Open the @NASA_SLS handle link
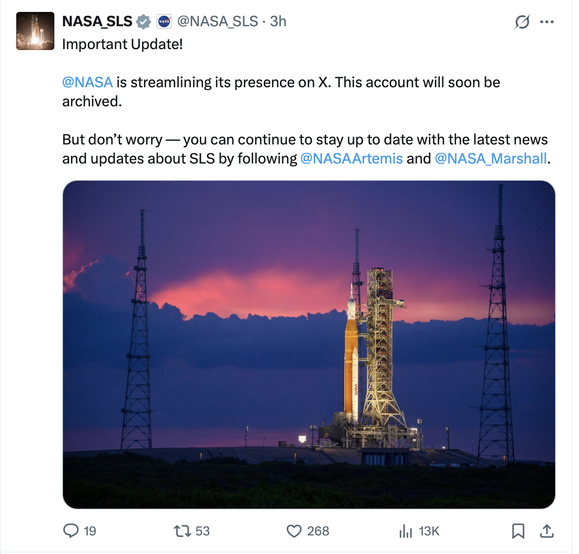The width and height of the screenshot is (579, 554). [217, 21]
